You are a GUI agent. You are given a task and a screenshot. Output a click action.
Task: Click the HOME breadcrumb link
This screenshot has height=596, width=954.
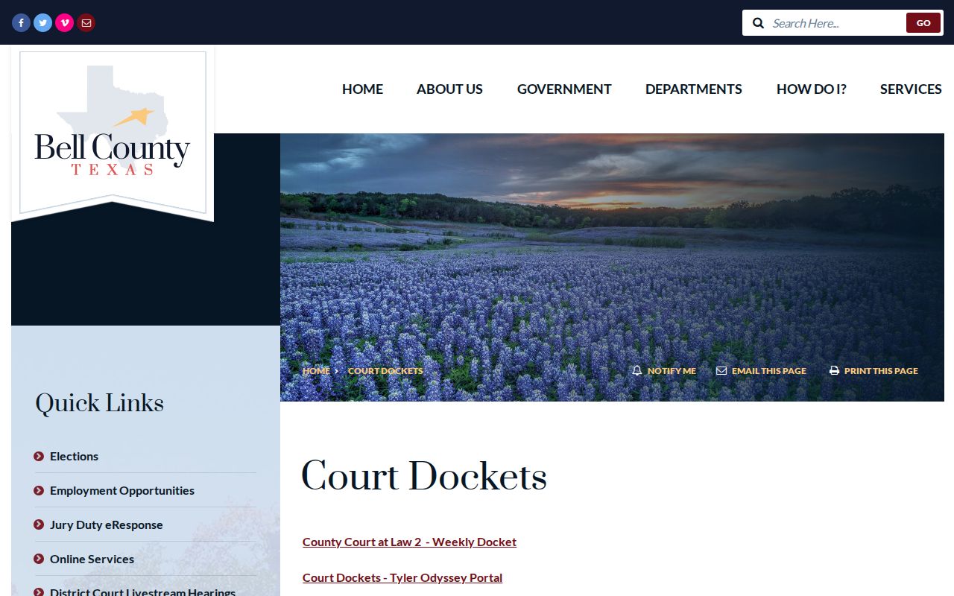[x=316, y=370]
